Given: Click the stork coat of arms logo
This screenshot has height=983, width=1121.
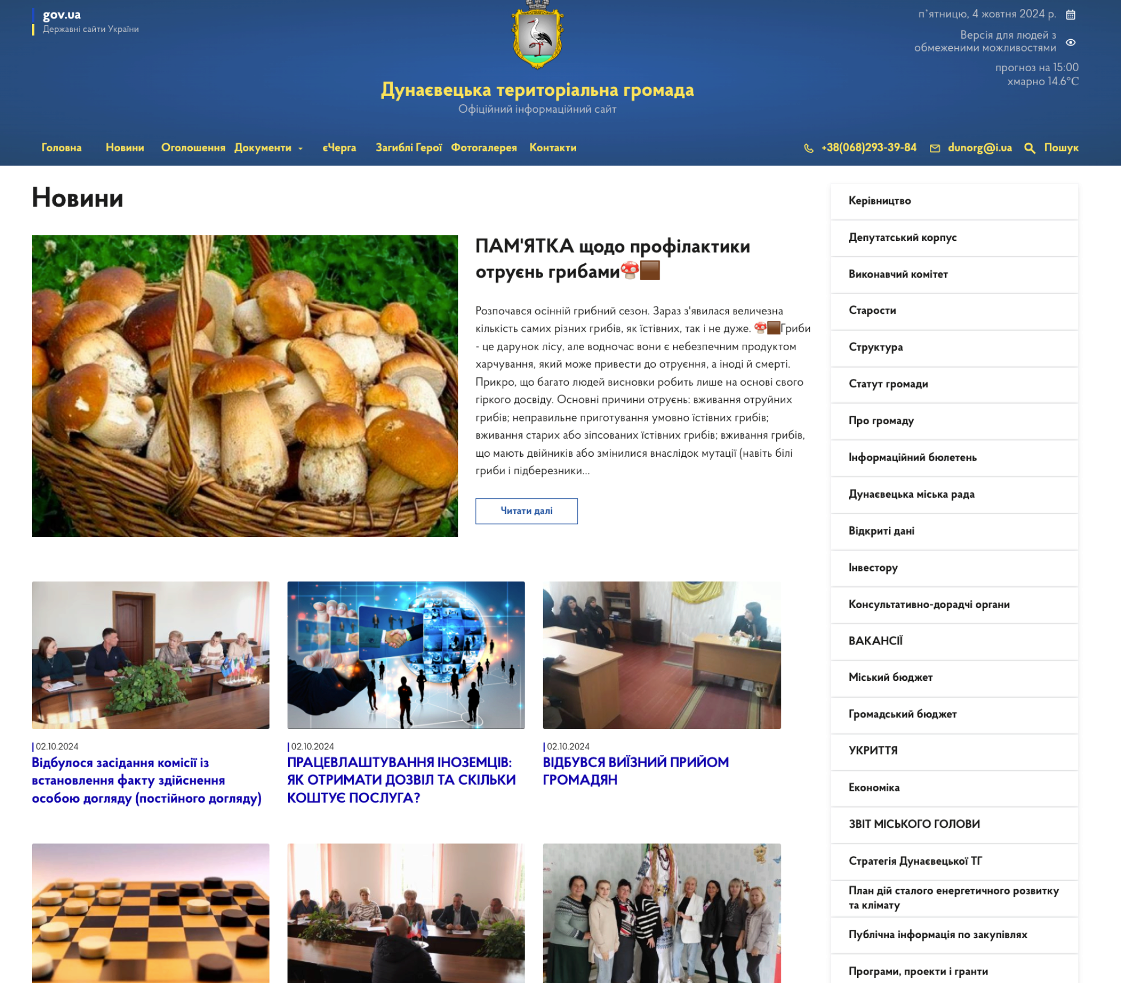Looking at the screenshot, I should click(537, 36).
